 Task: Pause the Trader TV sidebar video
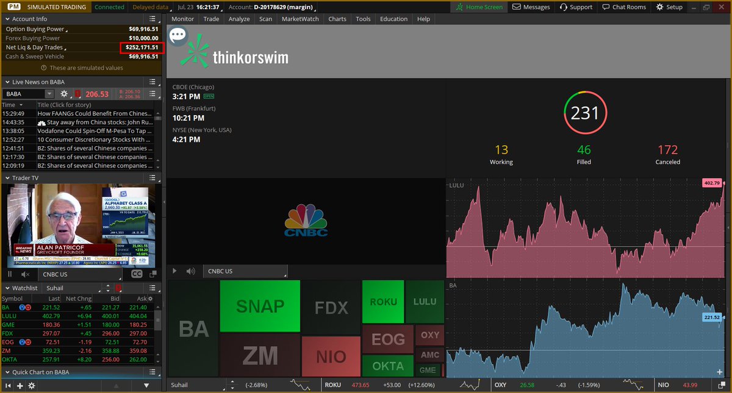coord(9,274)
